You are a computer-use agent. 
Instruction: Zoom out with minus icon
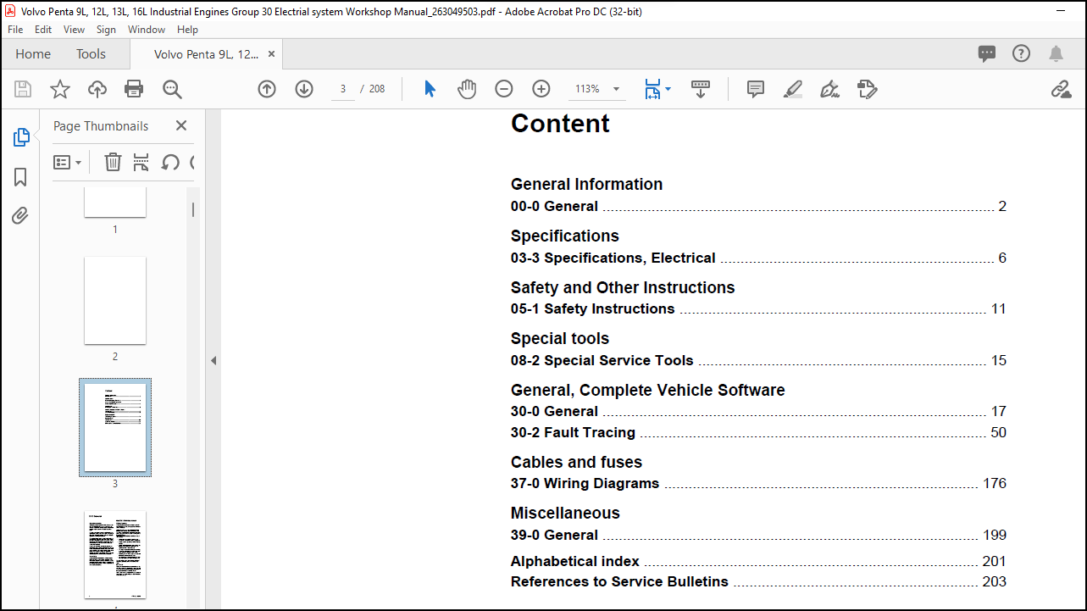pos(504,89)
